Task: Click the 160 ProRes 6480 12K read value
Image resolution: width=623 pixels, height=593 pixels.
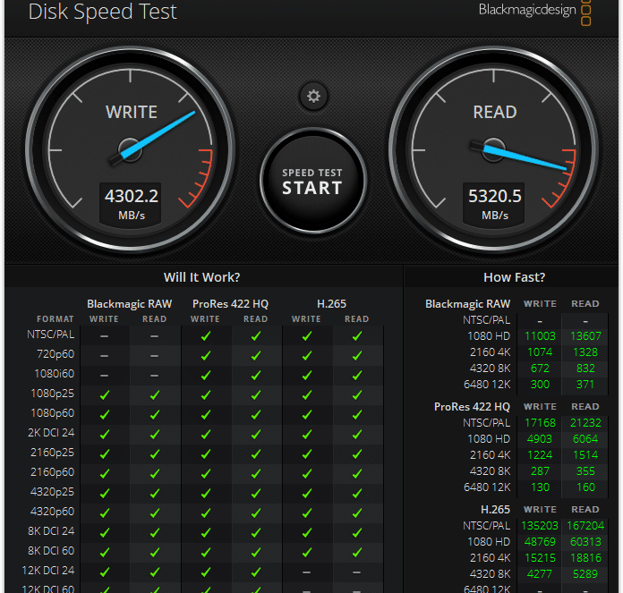Action: click(x=585, y=487)
